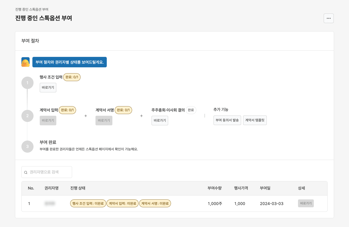Click the 행사 조건 입력: 미완료 badge

click(x=88, y=203)
